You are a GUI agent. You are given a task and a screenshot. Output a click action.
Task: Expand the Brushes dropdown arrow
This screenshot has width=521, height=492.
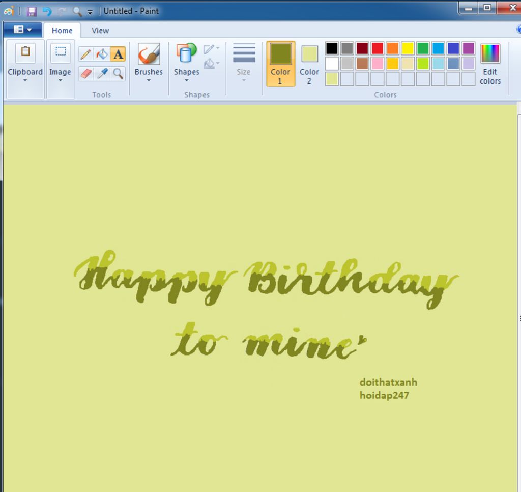pos(149,80)
